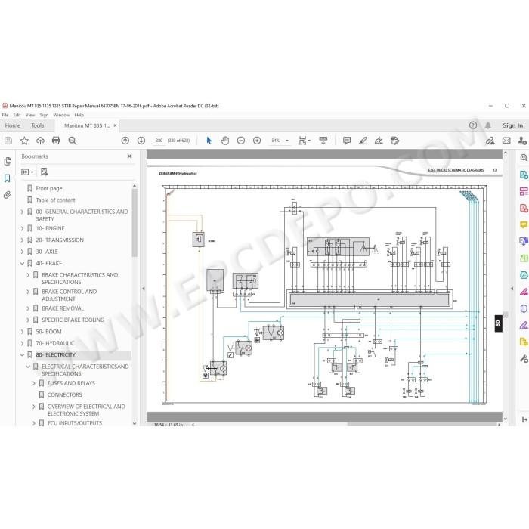This screenshot has width=529, height=529.
Task: Send file by email envelope icon
Action: (506, 141)
